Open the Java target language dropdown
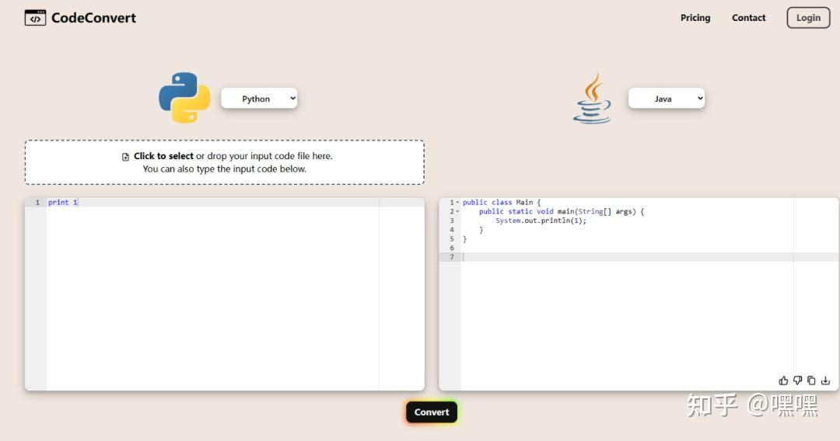Image resolution: width=840 pixels, height=441 pixels. tap(667, 99)
